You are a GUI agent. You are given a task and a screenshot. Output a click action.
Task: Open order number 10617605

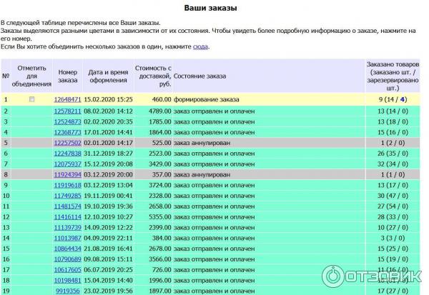point(68,270)
